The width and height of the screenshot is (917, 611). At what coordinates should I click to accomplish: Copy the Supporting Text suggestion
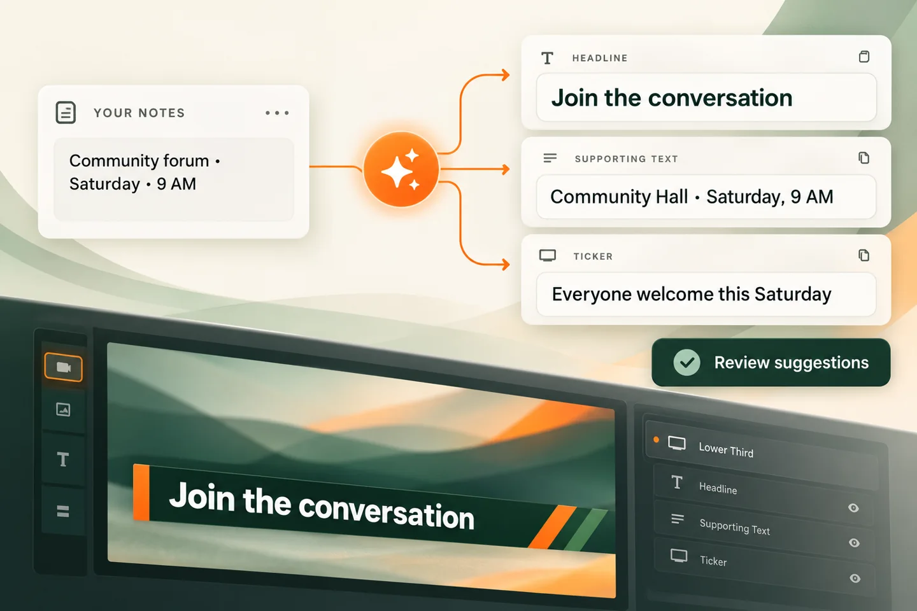(x=864, y=158)
